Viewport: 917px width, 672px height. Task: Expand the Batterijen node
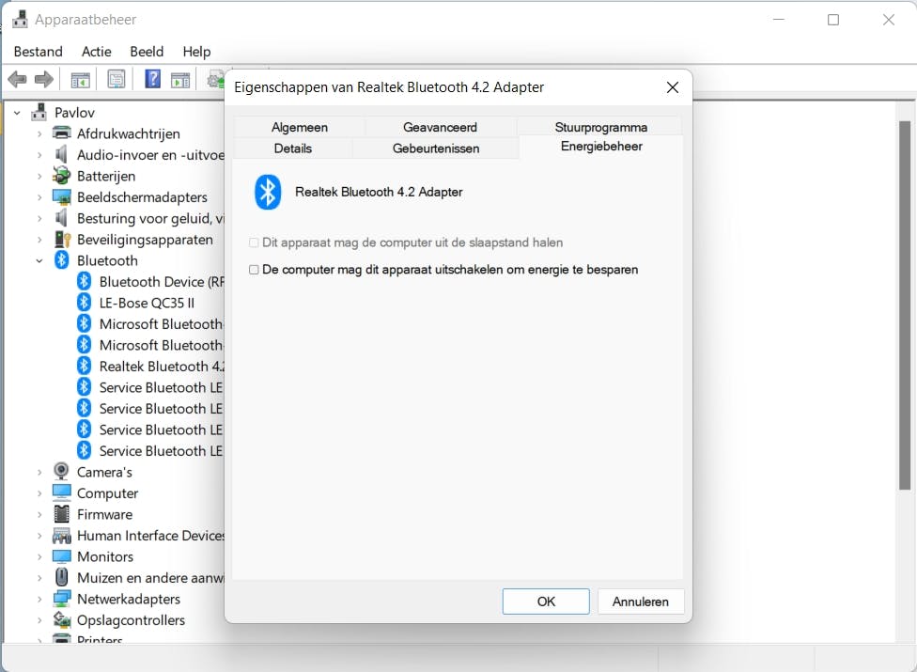[x=39, y=176]
